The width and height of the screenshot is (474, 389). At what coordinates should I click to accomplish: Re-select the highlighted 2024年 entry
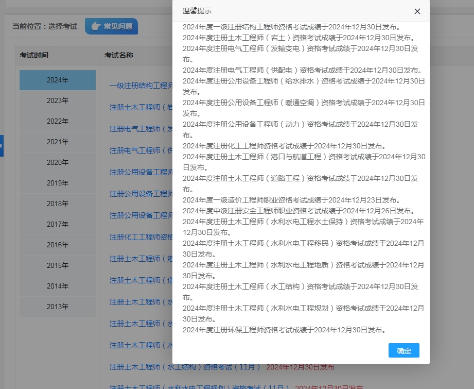pos(57,80)
